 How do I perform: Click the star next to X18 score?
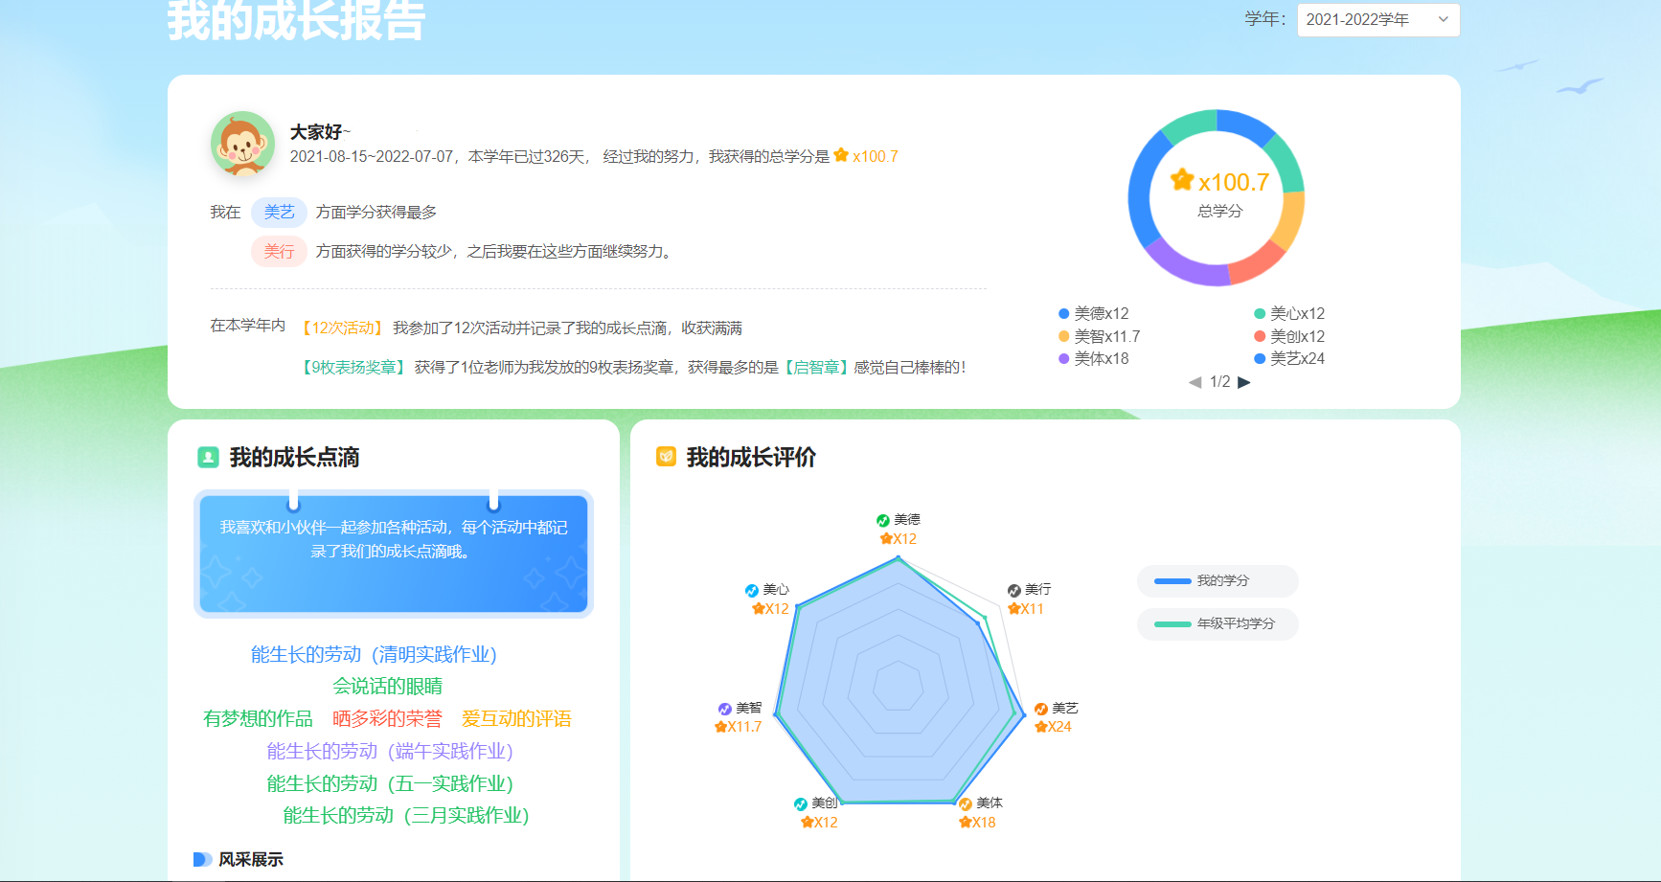[x=966, y=823]
